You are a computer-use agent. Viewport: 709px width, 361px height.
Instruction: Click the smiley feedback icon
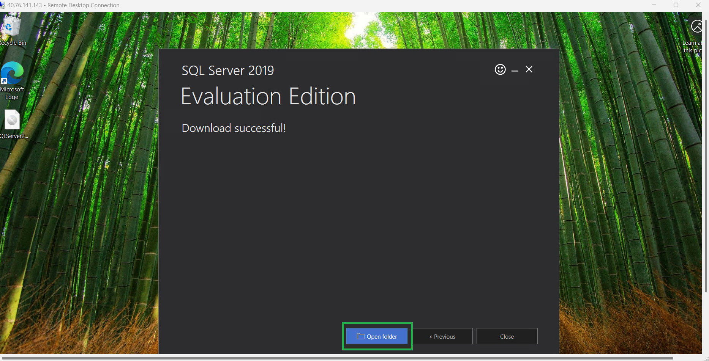coord(500,69)
